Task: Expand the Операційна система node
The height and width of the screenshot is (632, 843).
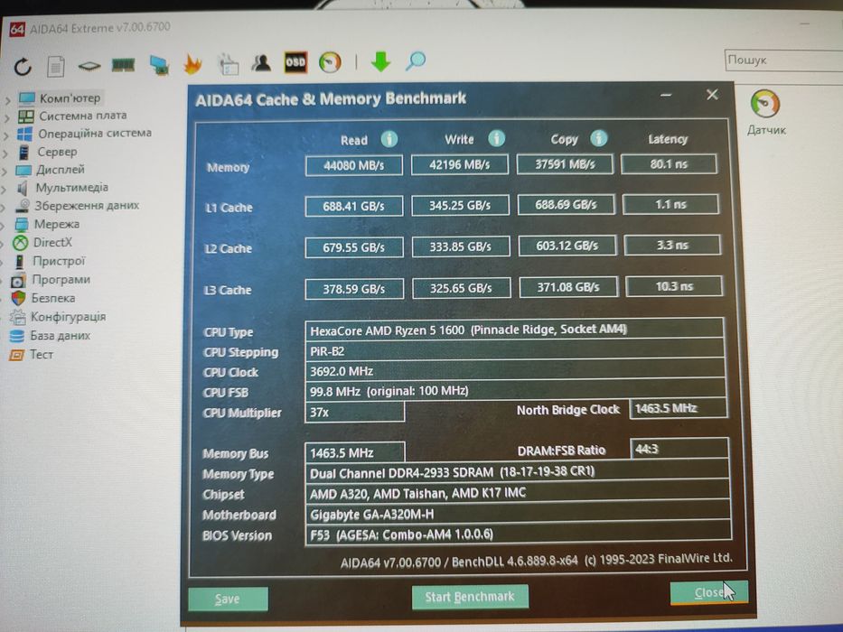Action: tap(6, 136)
